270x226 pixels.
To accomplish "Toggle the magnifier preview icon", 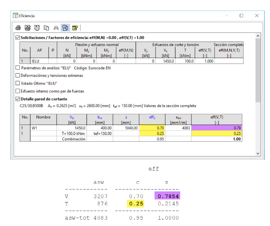I will (65, 28).
